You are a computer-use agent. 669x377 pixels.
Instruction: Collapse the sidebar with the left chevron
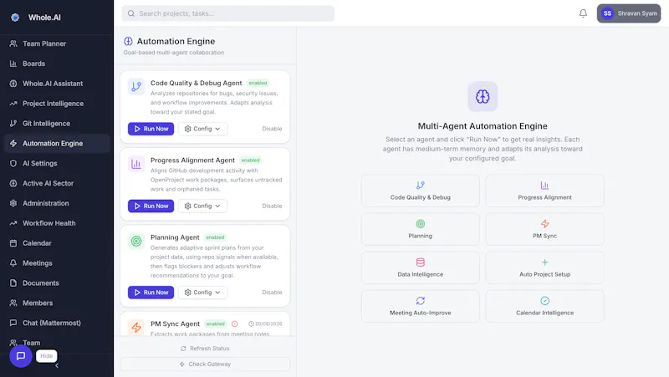pos(57,365)
